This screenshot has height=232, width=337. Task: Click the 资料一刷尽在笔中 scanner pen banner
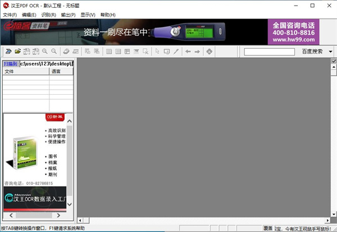click(x=134, y=32)
